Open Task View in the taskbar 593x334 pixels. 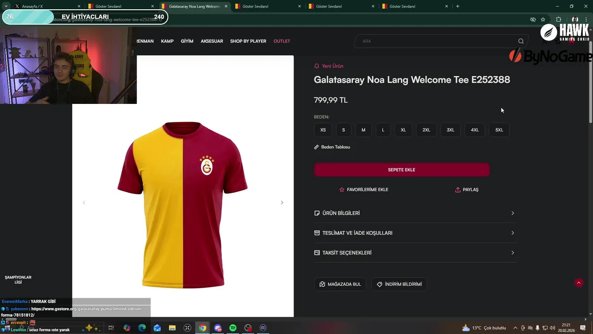[x=111, y=328]
